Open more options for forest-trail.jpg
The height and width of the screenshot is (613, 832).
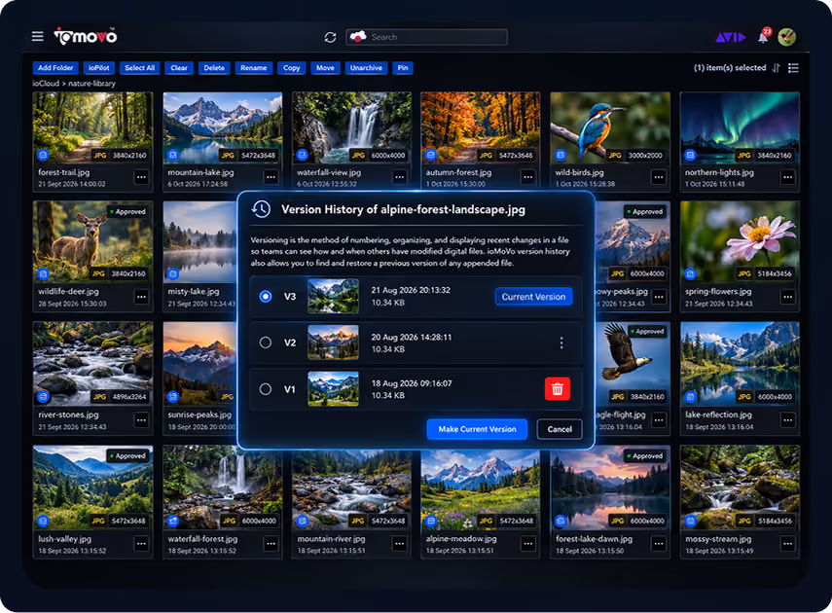[x=141, y=177]
